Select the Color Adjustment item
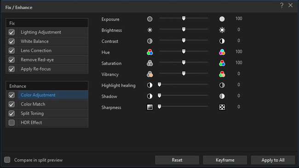Screen dimensions: 299x168 [x=53, y=95]
